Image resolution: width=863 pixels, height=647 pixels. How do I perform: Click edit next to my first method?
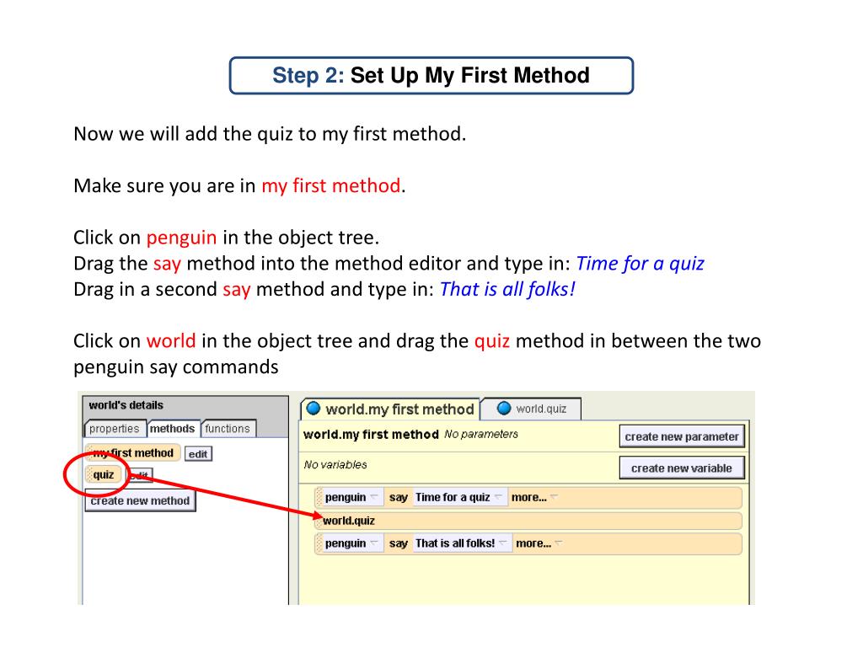click(197, 454)
